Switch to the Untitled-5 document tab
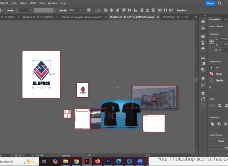 tap(38, 17)
